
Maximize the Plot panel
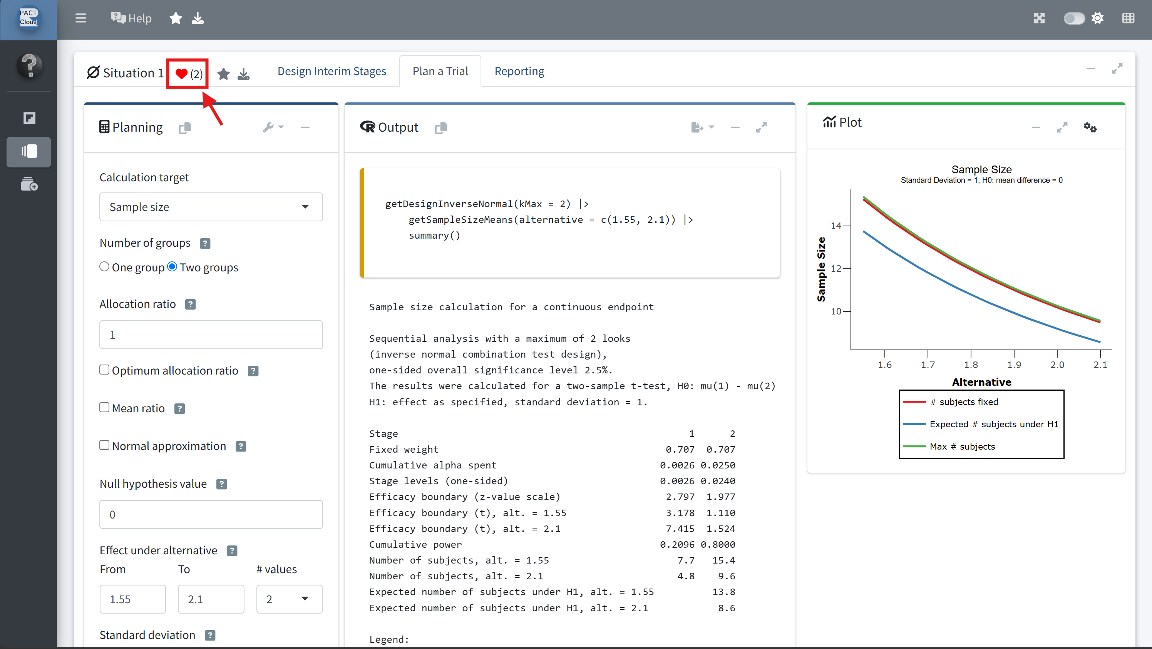[x=1062, y=127]
